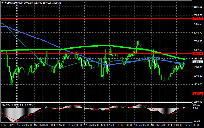Viewport: 204px width, 128px height.
Task: Click the 2007.65 price scale value
Action: click(x=198, y=50)
